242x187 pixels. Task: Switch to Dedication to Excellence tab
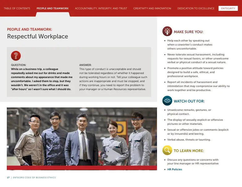pos(196,8)
